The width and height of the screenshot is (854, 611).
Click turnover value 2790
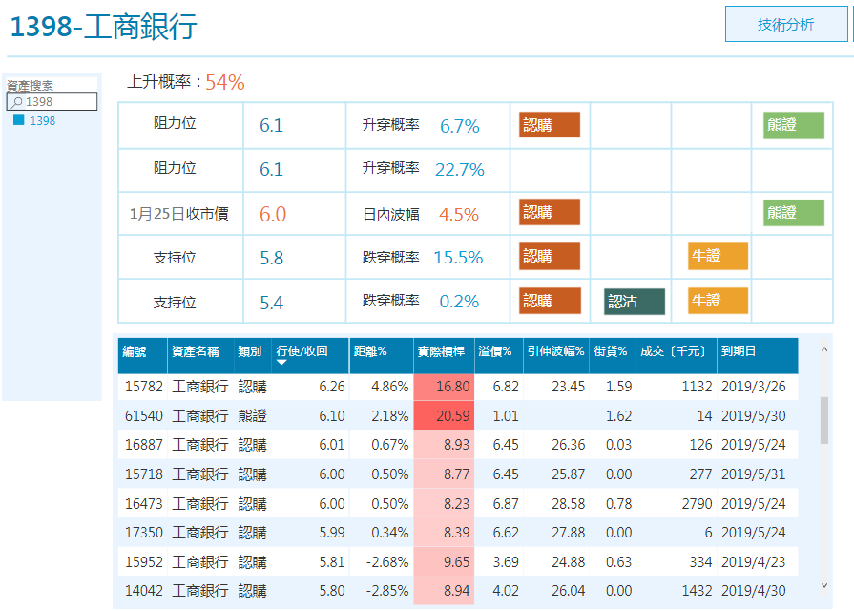pos(697,504)
